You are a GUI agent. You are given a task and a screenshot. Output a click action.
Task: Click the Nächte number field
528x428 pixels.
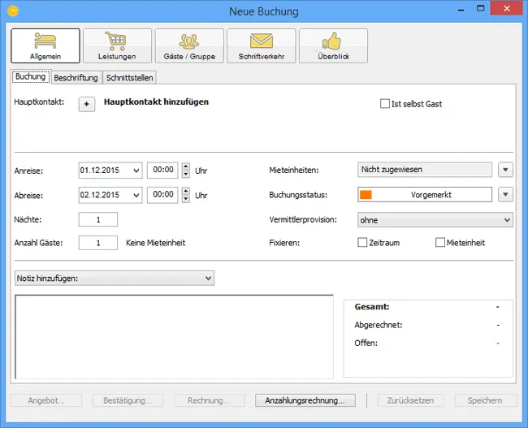[98, 219]
